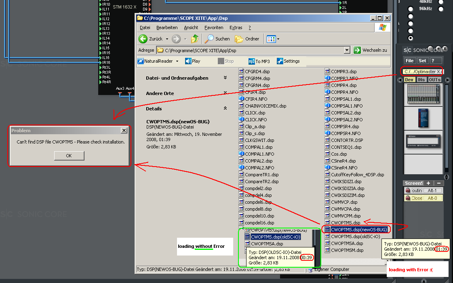Select the 96kHz radio button
The width and height of the screenshot is (453, 283).
[441, 9]
